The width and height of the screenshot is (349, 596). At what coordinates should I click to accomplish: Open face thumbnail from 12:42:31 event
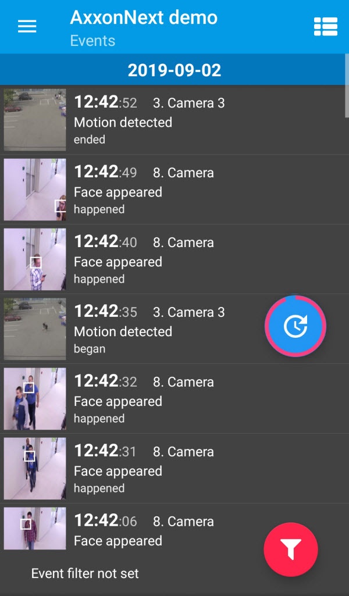(35, 469)
